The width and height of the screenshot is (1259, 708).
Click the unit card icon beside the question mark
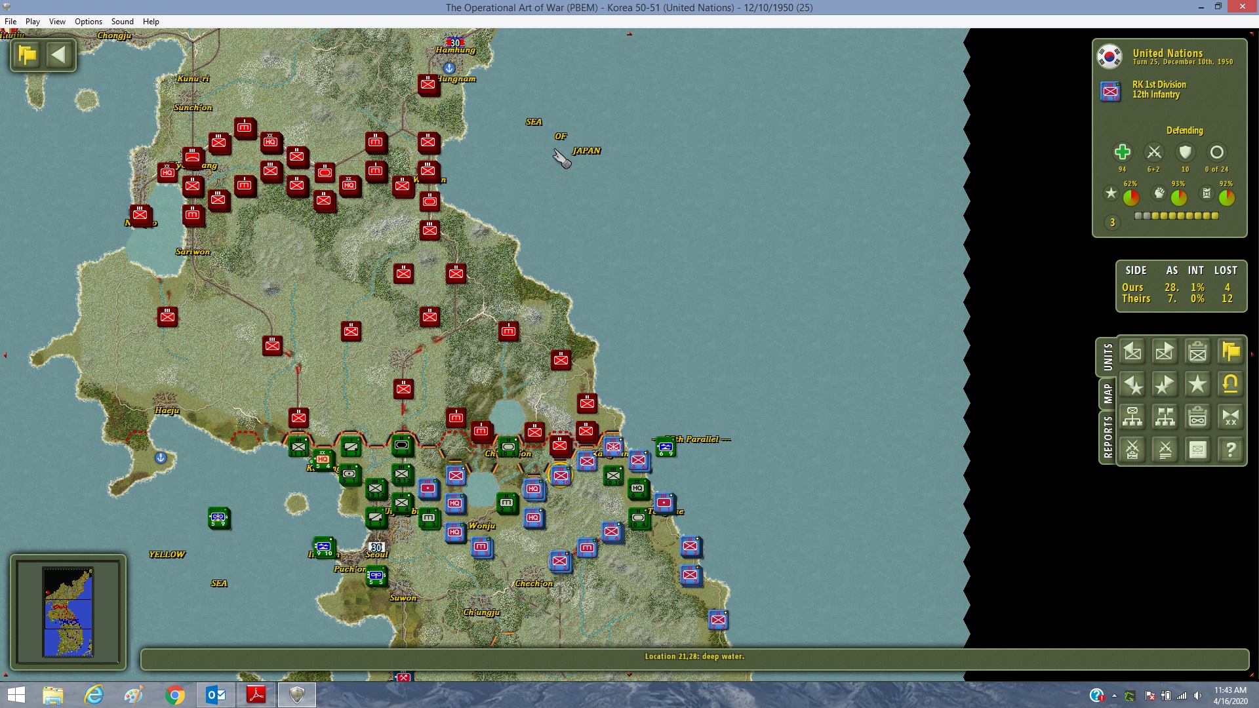1197,450
